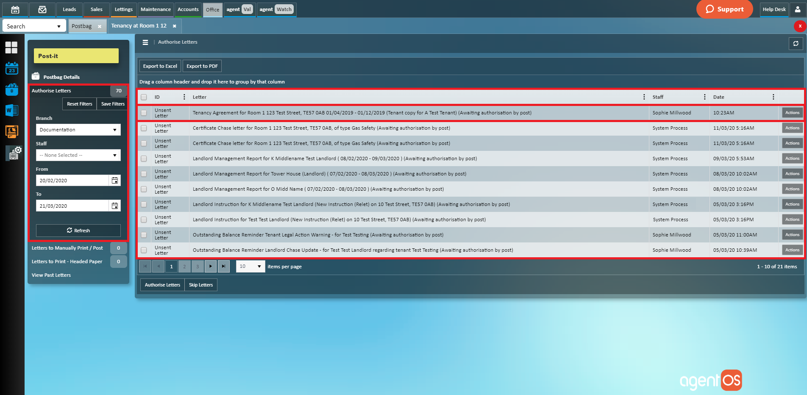Open the From date calendar picker
The width and height of the screenshot is (807, 395).
[x=114, y=181]
